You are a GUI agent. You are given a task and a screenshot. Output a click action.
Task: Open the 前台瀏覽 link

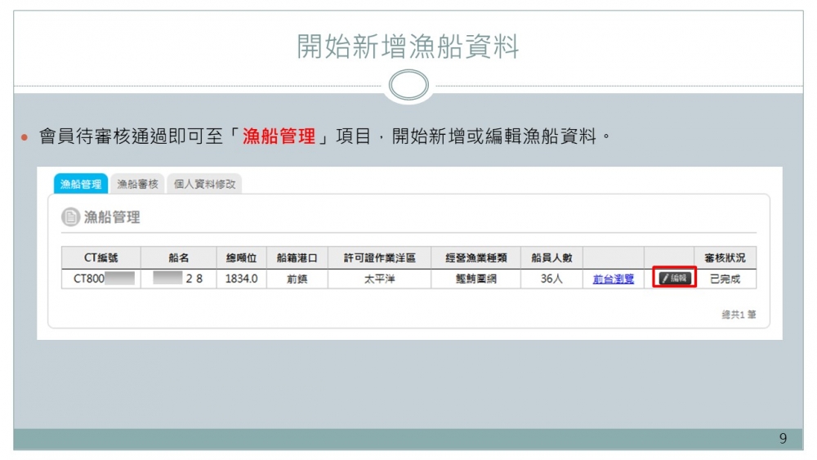click(613, 279)
